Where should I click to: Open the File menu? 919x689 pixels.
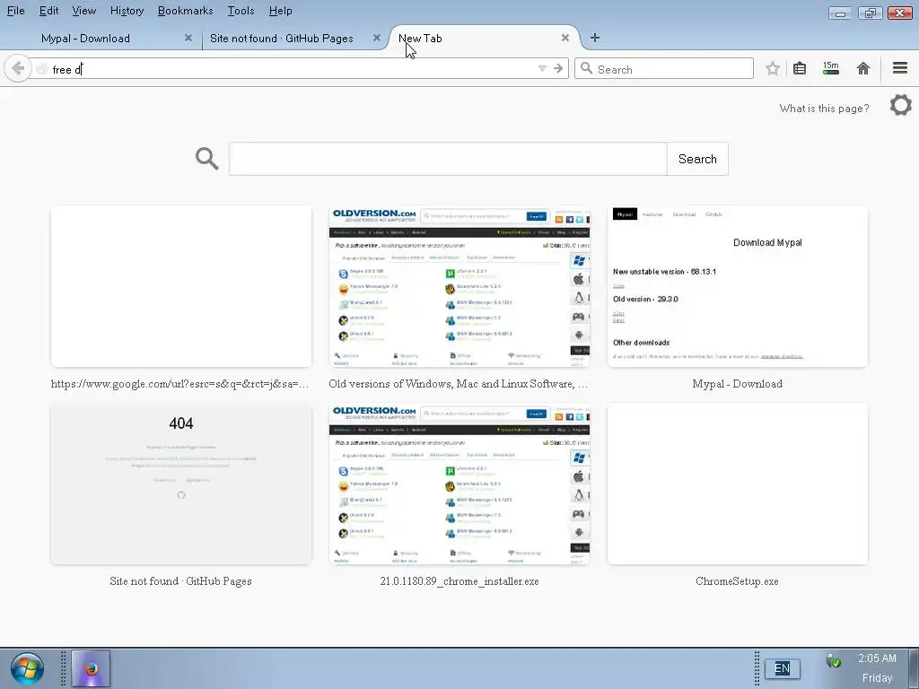click(16, 11)
